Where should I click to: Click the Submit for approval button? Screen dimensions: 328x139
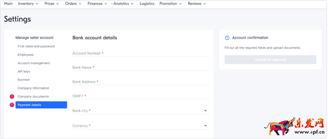[x=270, y=60]
